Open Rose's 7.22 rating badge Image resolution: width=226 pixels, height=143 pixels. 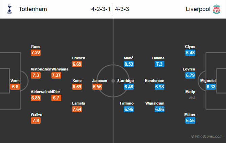pyautogui.click(x=36, y=53)
